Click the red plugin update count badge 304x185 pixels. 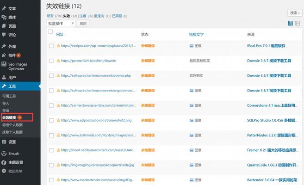click(19, 55)
